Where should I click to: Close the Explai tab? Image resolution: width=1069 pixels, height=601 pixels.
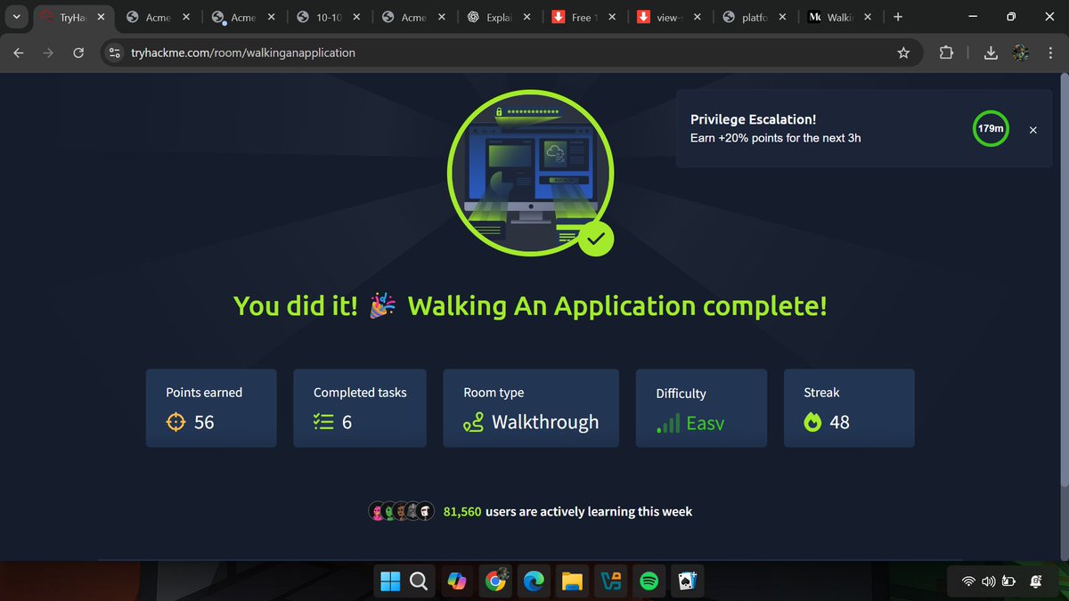(526, 17)
